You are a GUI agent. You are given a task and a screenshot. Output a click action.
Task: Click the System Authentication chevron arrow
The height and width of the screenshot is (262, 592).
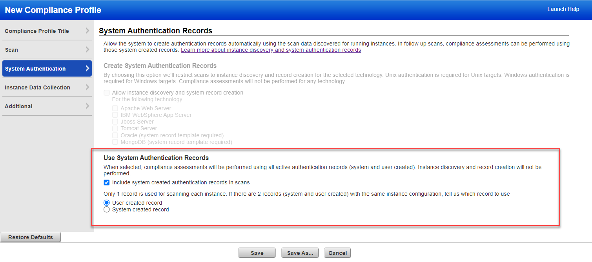88,68
